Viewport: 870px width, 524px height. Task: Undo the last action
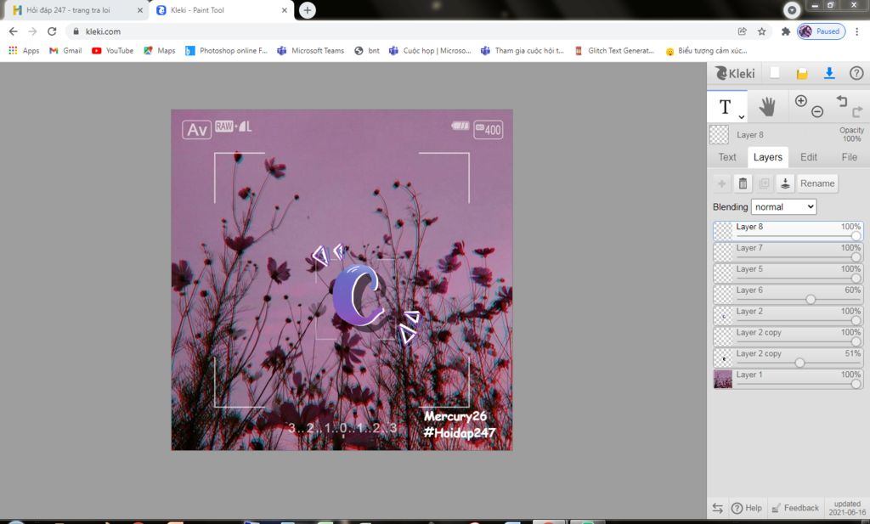pyautogui.click(x=842, y=101)
